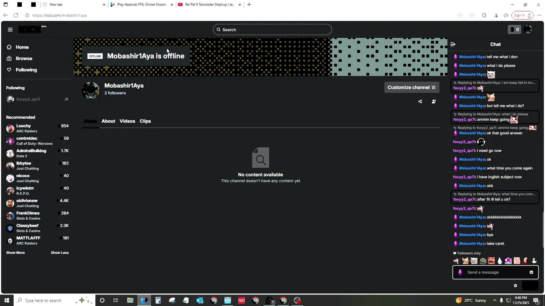Collapse the Chat panel arrow icon
The width and height of the screenshot is (545, 306).
(x=453, y=44)
